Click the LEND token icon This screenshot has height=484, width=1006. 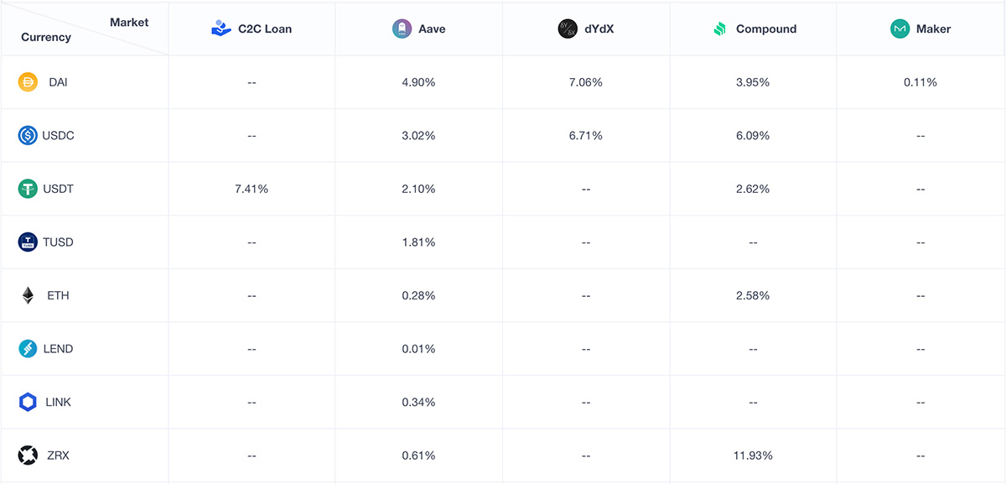(28, 348)
